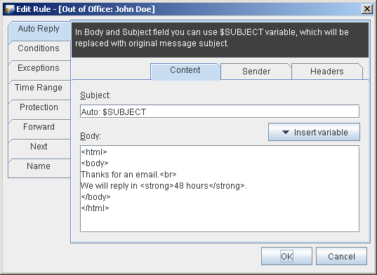Switch to the Sender tab

tap(256, 72)
